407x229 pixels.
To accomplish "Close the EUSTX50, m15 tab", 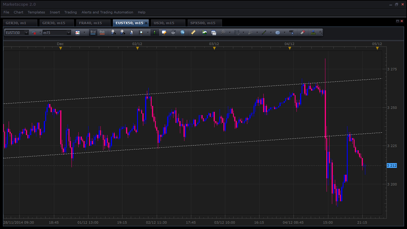I will coord(146,23).
